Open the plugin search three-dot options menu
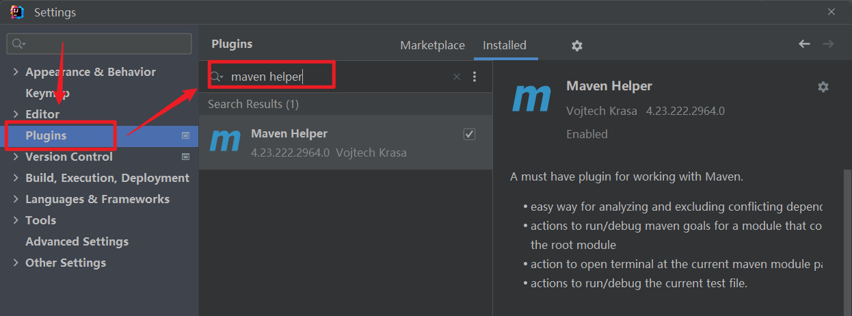Viewport: 852px width, 316px height. coord(475,77)
